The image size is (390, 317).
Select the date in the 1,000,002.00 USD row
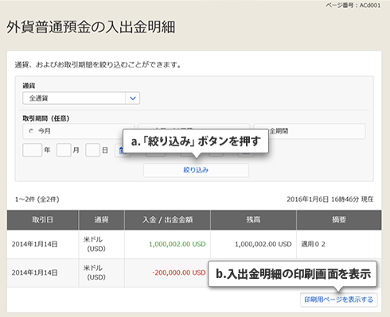34,244
